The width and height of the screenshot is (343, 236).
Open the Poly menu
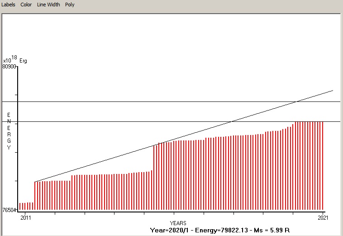click(70, 5)
